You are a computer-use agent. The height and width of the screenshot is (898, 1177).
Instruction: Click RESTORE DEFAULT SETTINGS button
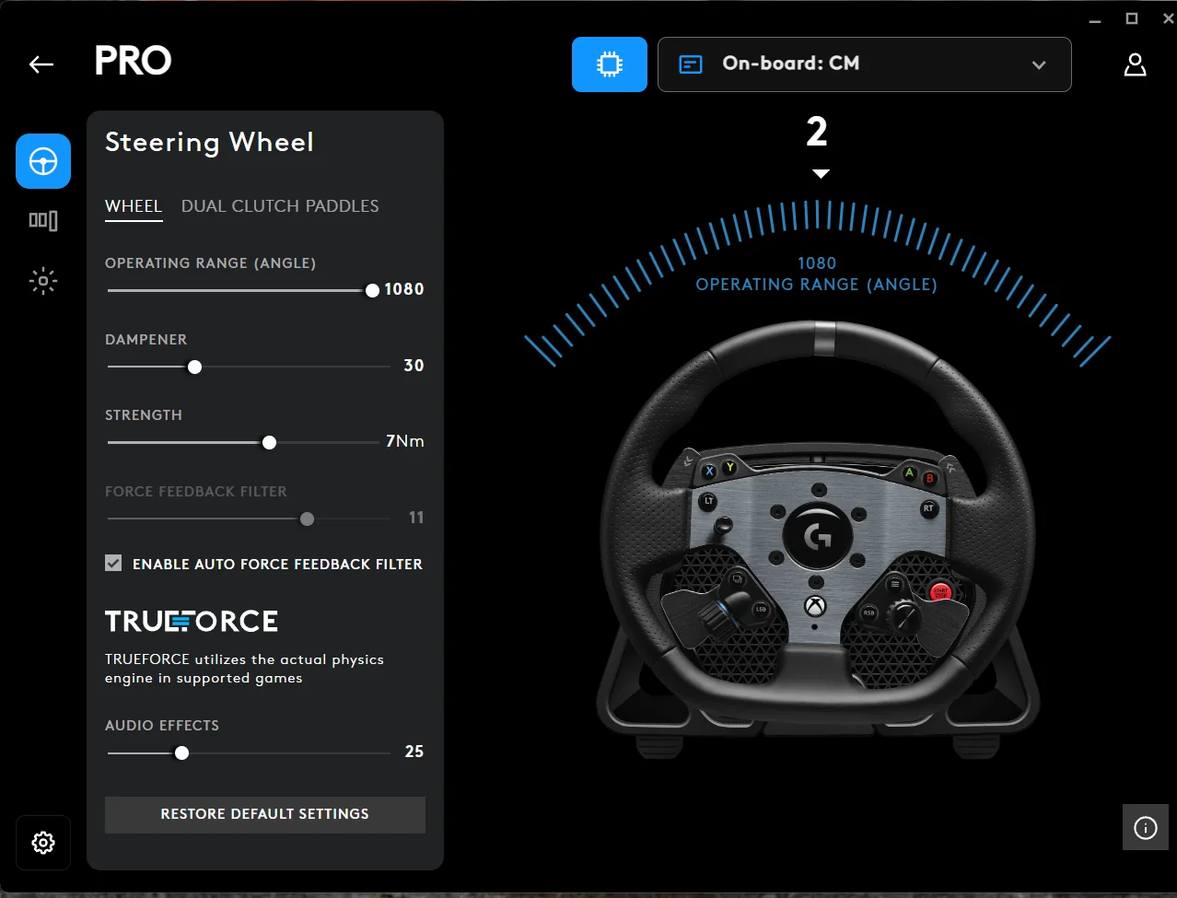click(x=265, y=815)
